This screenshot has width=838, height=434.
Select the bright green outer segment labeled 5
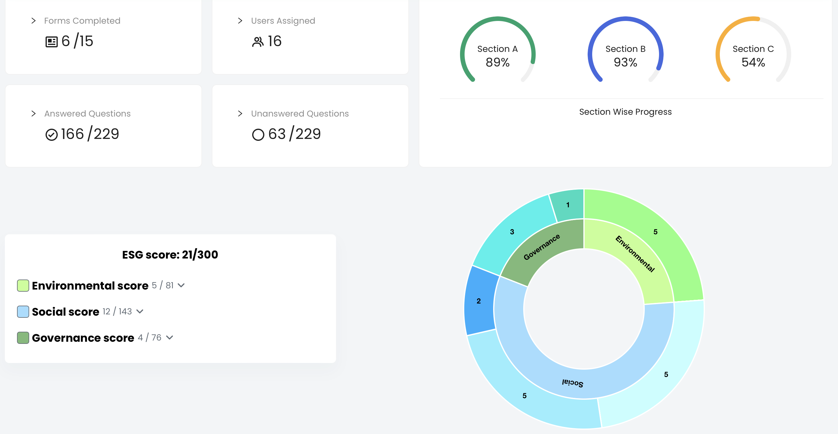[x=655, y=231]
